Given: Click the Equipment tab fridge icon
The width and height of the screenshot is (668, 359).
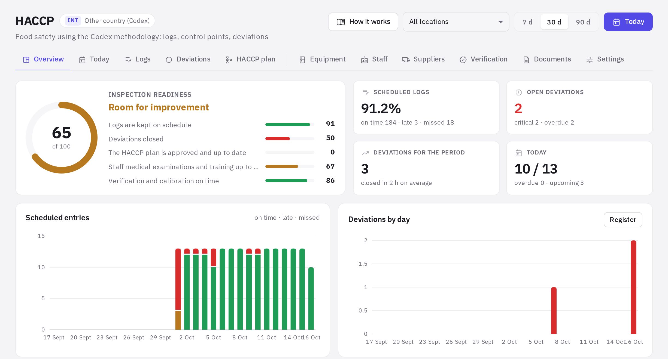Looking at the screenshot, I should click(x=302, y=60).
